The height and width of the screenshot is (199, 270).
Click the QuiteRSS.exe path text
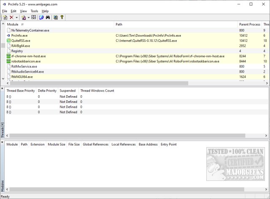tap(146, 40)
